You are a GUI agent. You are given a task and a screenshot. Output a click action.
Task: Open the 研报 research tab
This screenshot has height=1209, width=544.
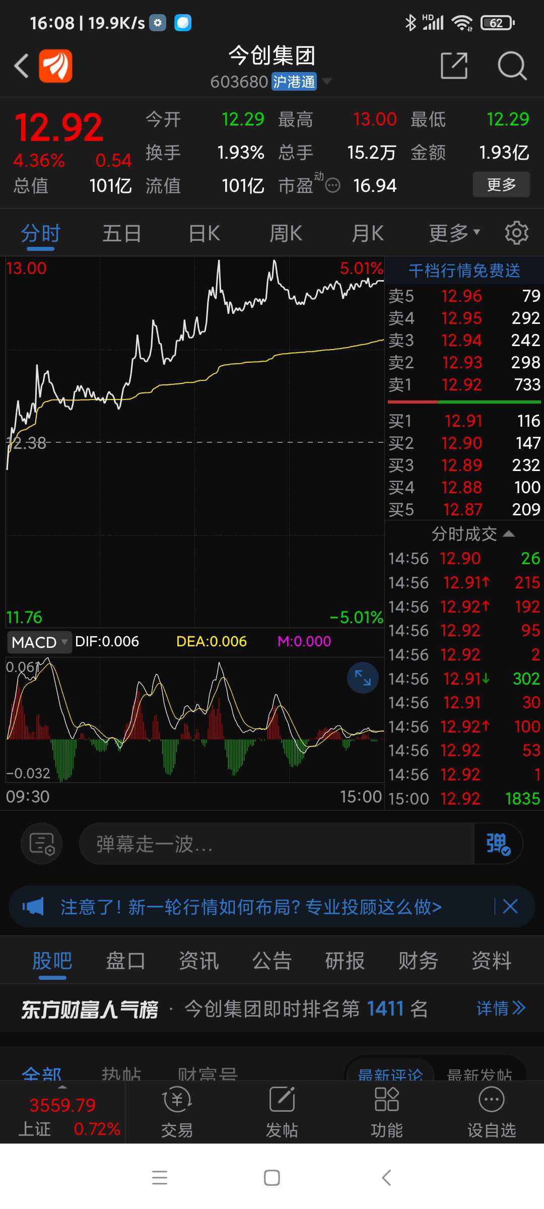click(x=345, y=961)
